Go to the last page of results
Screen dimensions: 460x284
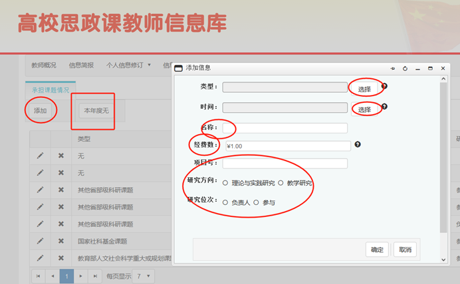pos(96,275)
